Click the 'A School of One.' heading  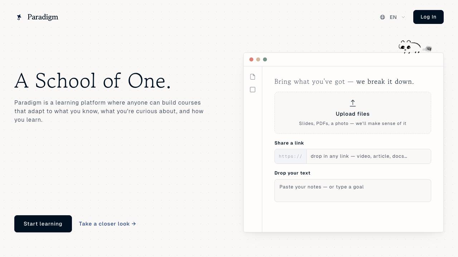pyautogui.click(x=93, y=81)
